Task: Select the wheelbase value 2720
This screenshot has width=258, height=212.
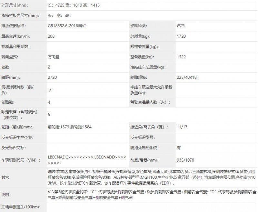Action: tap(52, 77)
